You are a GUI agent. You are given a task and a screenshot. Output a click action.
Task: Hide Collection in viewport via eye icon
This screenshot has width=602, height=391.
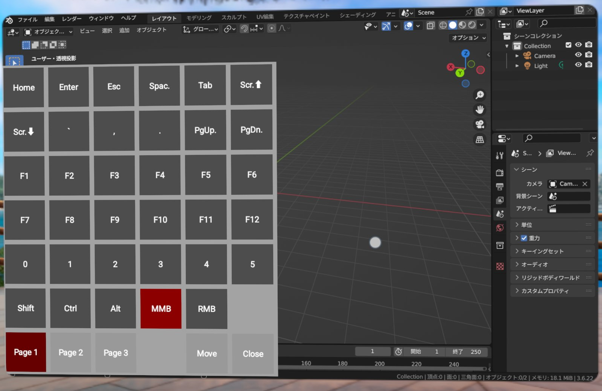pyautogui.click(x=579, y=45)
